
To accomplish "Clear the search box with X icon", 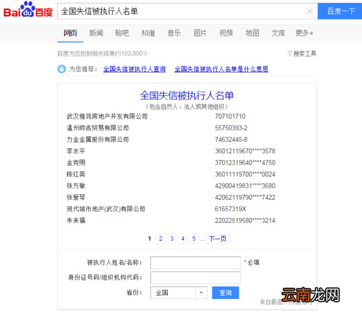I will tap(310, 11).
